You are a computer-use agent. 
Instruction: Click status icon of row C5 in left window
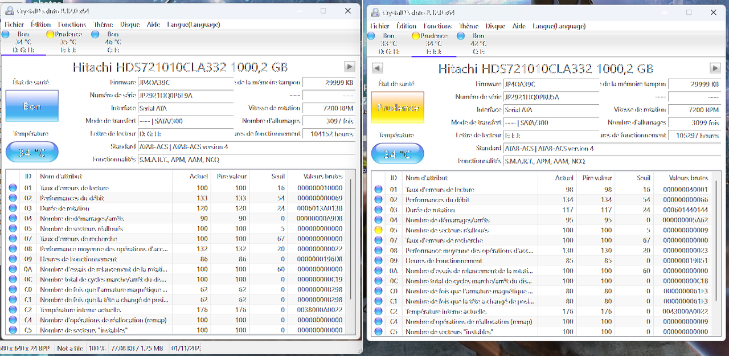(x=13, y=330)
